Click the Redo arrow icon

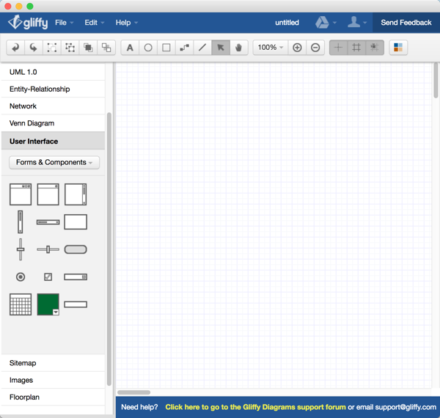click(34, 48)
